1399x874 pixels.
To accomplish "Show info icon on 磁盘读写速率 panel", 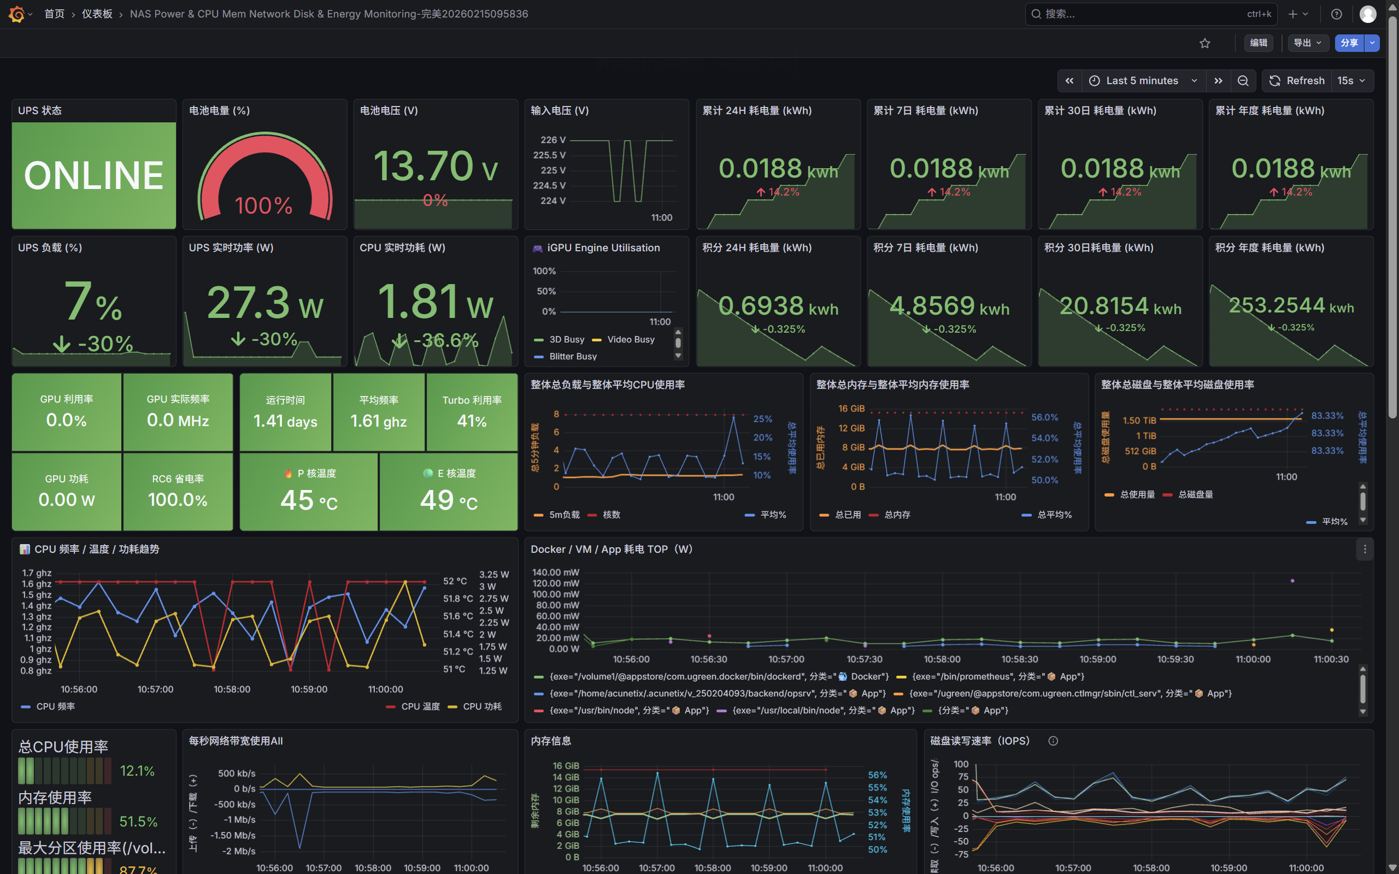I will coord(1053,741).
